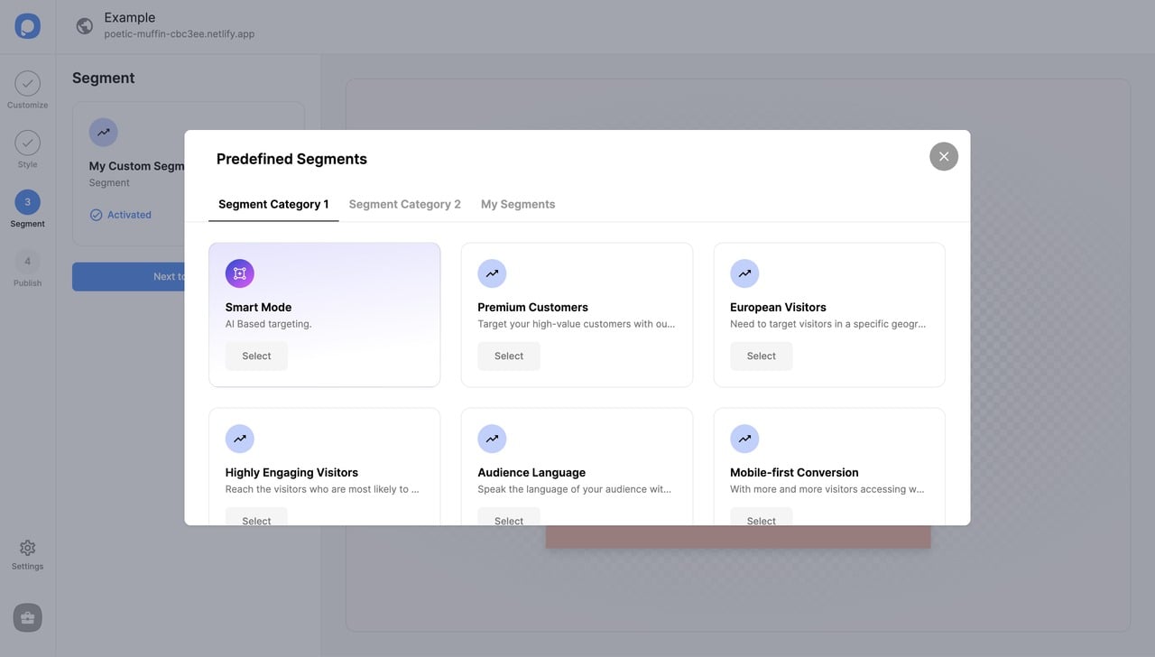The image size is (1155, 657).
Task: Click the European Visitors trend icon
Action: coord(744,273)
